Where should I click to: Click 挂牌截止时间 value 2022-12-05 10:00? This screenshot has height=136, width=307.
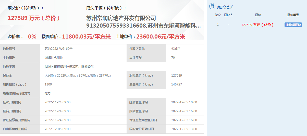pyautogui.click(x=184, y=102)
